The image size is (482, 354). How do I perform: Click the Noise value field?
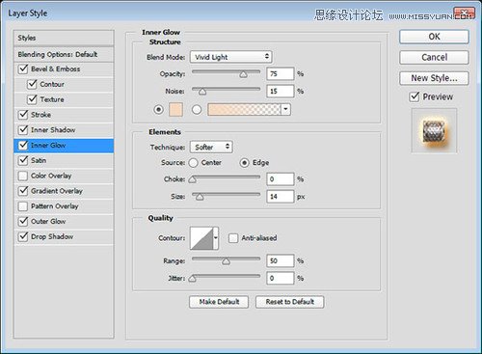(x=281, y=92)
